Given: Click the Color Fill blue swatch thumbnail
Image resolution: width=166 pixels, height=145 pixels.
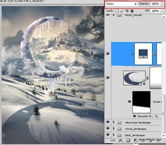Looking at the screenshot, I should tap(143, 54).
